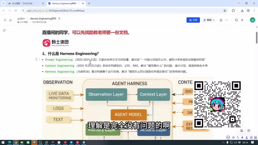
Task: Click the blue share button
Action: [193, 20]
